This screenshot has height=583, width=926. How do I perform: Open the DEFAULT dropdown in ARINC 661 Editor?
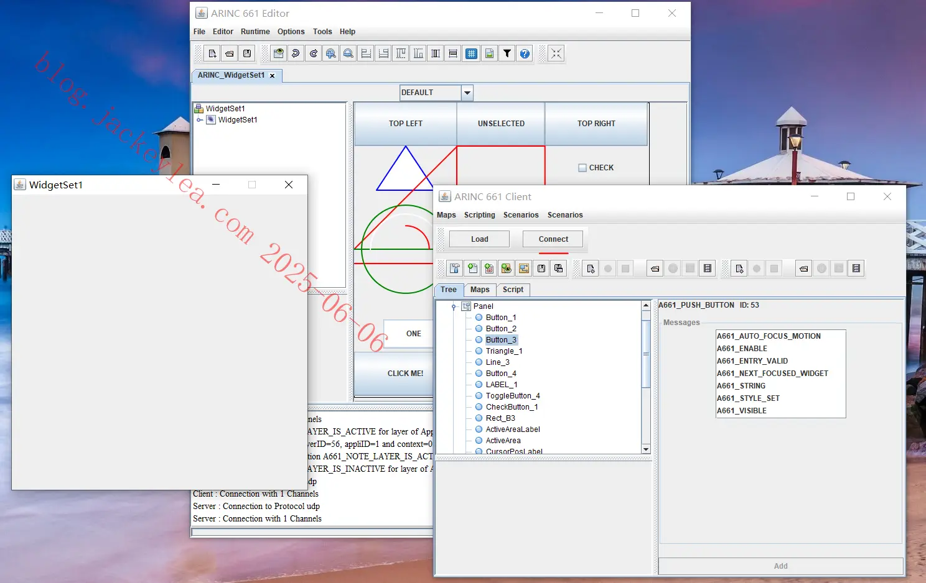(467, 93)
